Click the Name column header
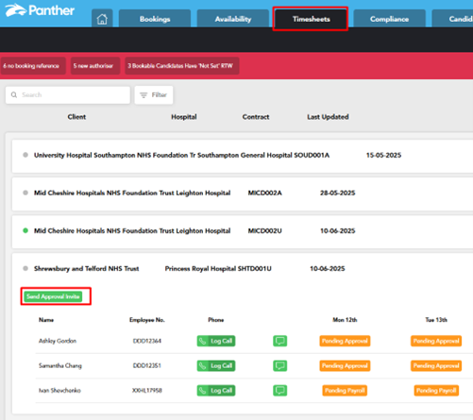This screenshot has width=473, height=420. tap(46, 320)
